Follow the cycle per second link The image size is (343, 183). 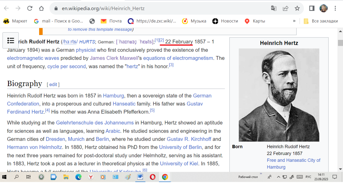click(66, 66)
